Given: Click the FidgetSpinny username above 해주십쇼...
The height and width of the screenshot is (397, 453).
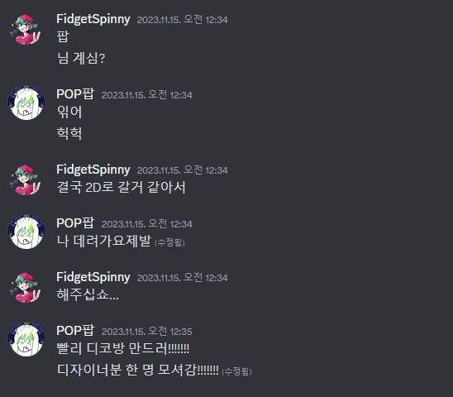Looking at the screenshot, I should [x=93, y=277].
